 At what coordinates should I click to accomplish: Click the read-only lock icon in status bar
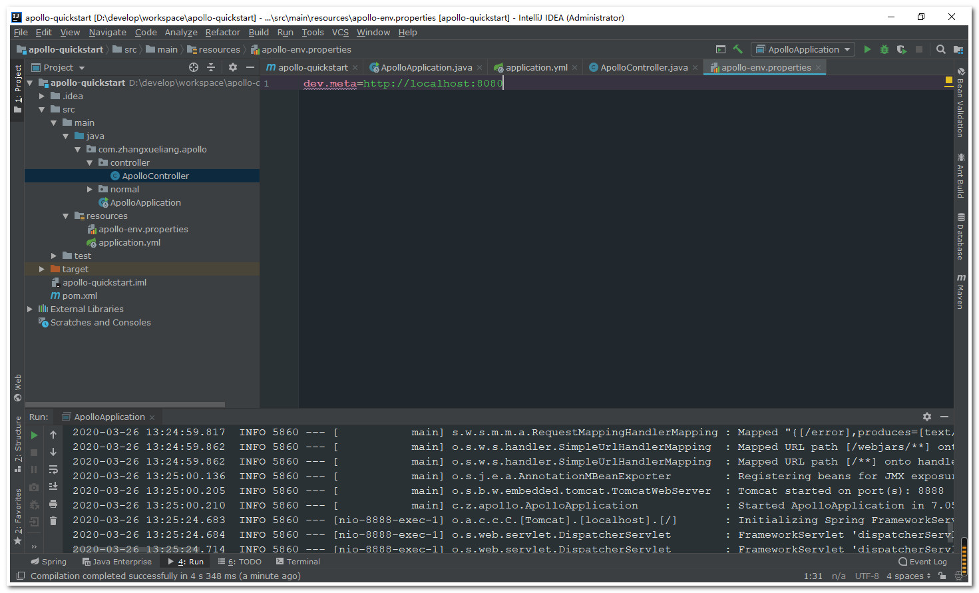(x=942, y=576)
